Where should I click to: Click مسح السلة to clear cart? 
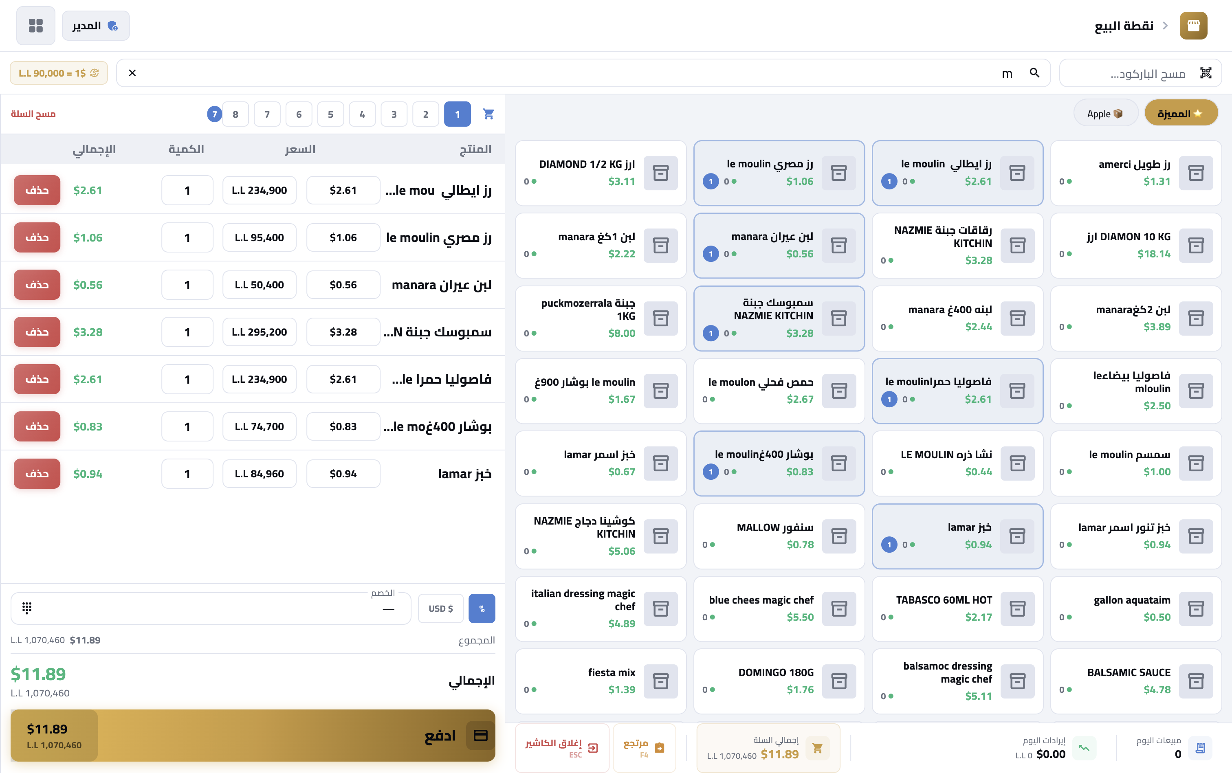[33, 114]
